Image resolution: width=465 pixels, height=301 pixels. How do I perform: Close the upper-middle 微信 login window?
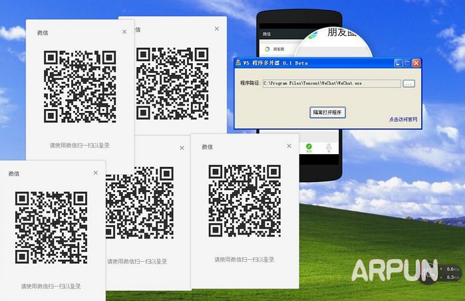217,29
